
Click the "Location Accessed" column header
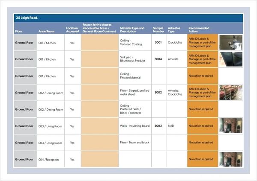point(72,29)
